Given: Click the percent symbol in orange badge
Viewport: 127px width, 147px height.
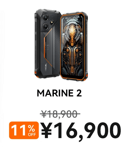Looking at the screenshot, I should point(31,129).
